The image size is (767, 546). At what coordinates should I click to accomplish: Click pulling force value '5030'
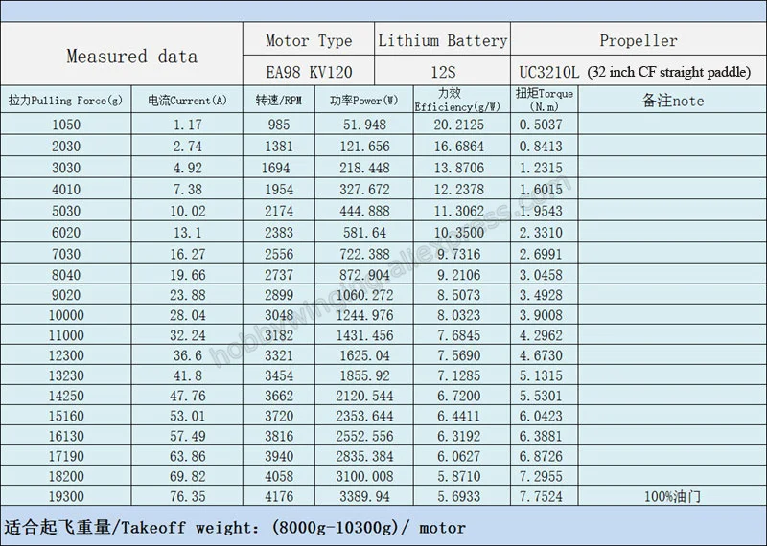tap(66, 210)
